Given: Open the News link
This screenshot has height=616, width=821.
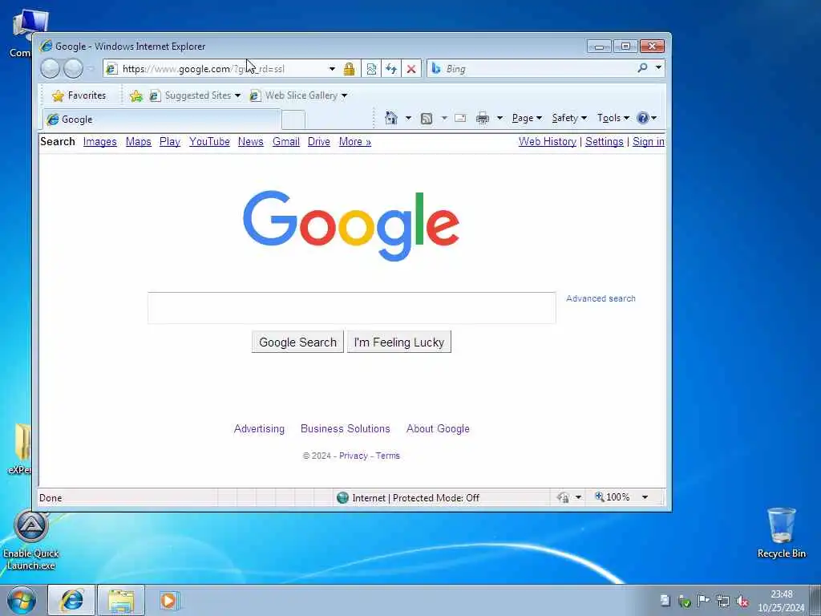Looking at the screenshot, I should click(251, 141).
